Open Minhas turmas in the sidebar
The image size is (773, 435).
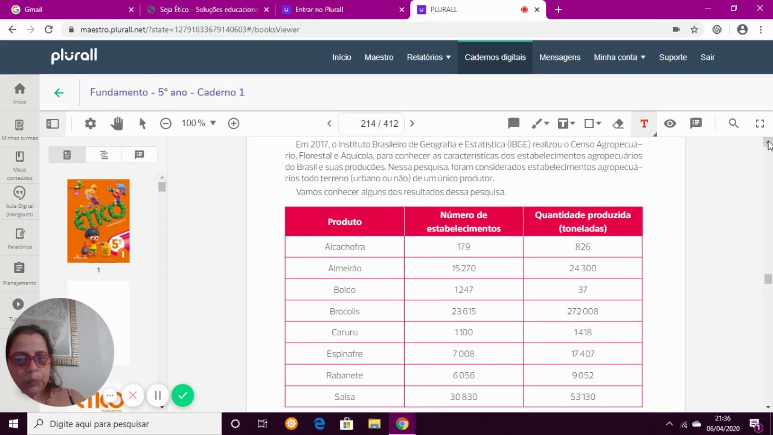19,130
